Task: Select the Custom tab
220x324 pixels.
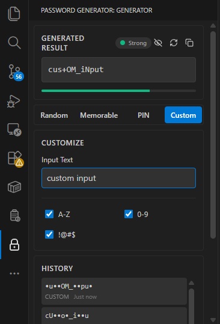Action: coord(183,115)
